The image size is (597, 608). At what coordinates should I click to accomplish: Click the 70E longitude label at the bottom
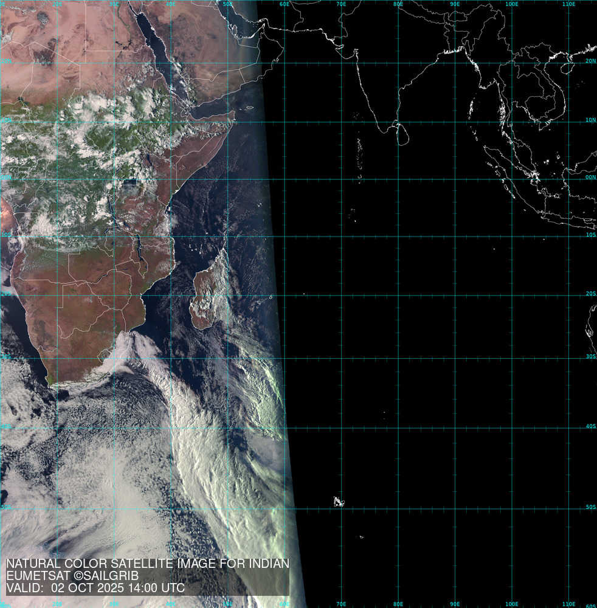[341, 604]
